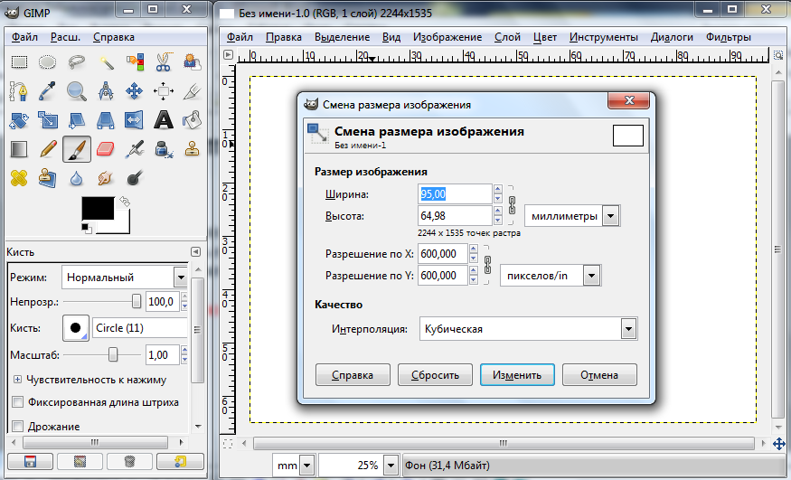Swap foreground and background colors arrow

coord(125,202)
